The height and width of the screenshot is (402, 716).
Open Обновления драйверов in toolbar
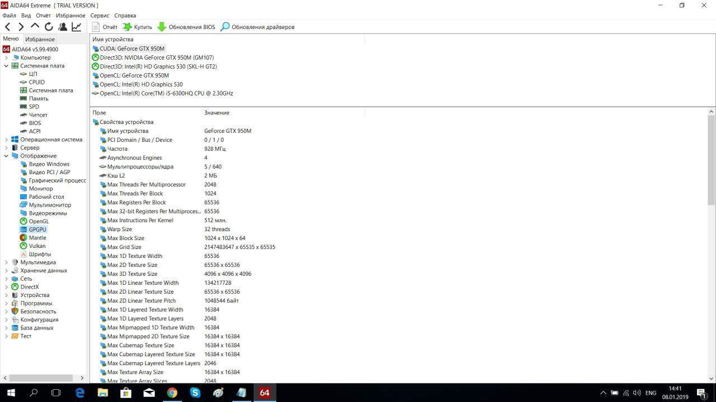pyautogui.click(x=257, y=27)
